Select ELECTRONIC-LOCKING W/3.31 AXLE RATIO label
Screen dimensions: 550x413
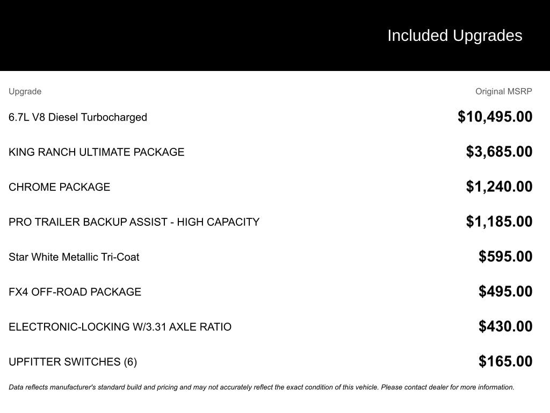[120, 327]
